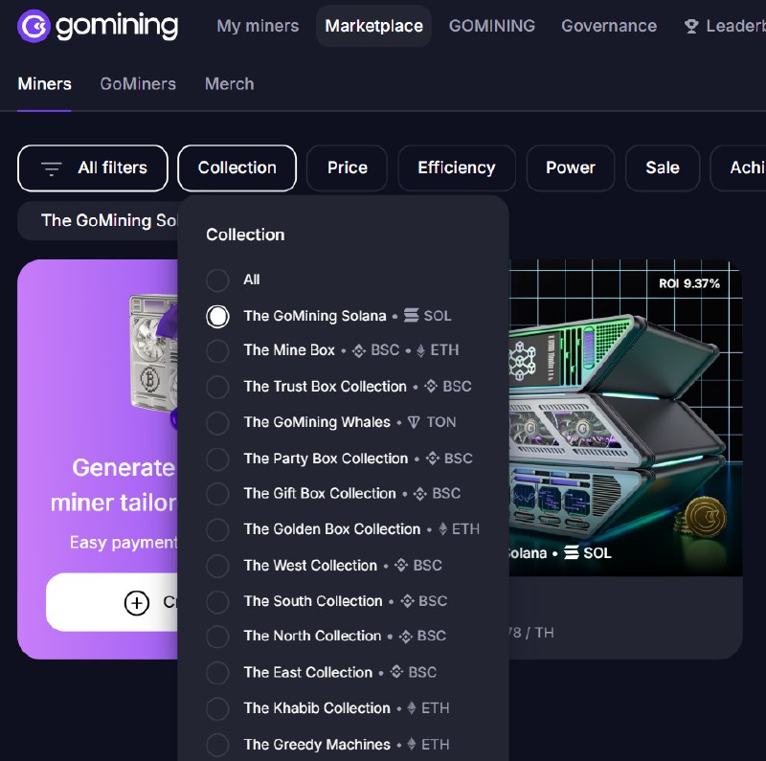Click the ROI 9.37% label
The height and width of the screenshot is (761, 766).
tap(689, 283)
